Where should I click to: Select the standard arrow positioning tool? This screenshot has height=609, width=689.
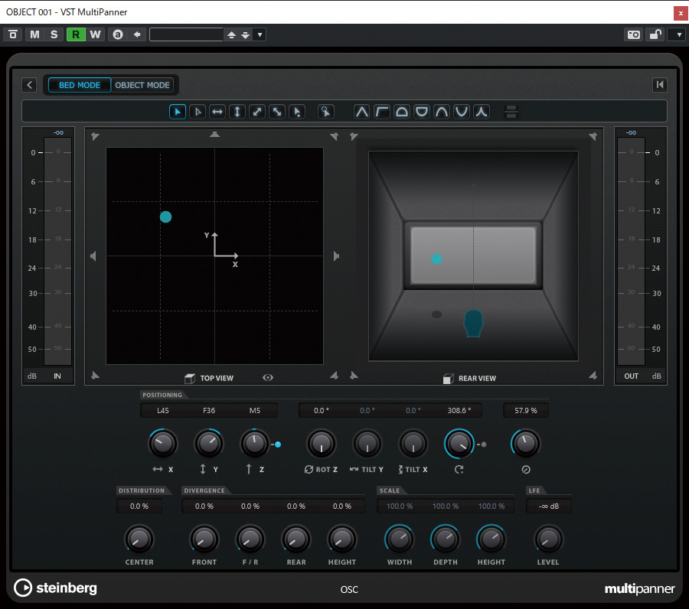(x=178, y=112)
